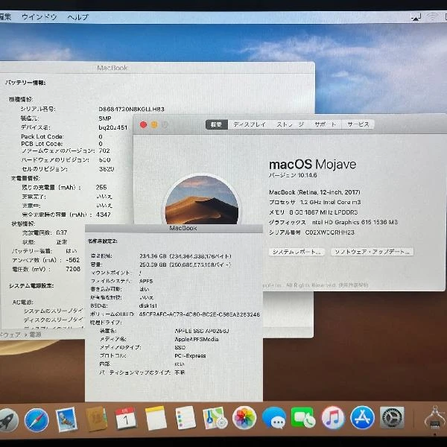
Task: Open Launchpad from the Dock
Action: point(8,419)
